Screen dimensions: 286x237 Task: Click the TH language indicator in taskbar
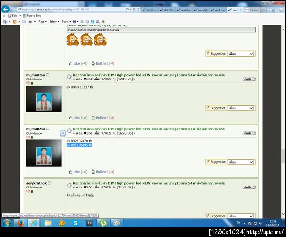pyautogui.click(x=238, y=223)
